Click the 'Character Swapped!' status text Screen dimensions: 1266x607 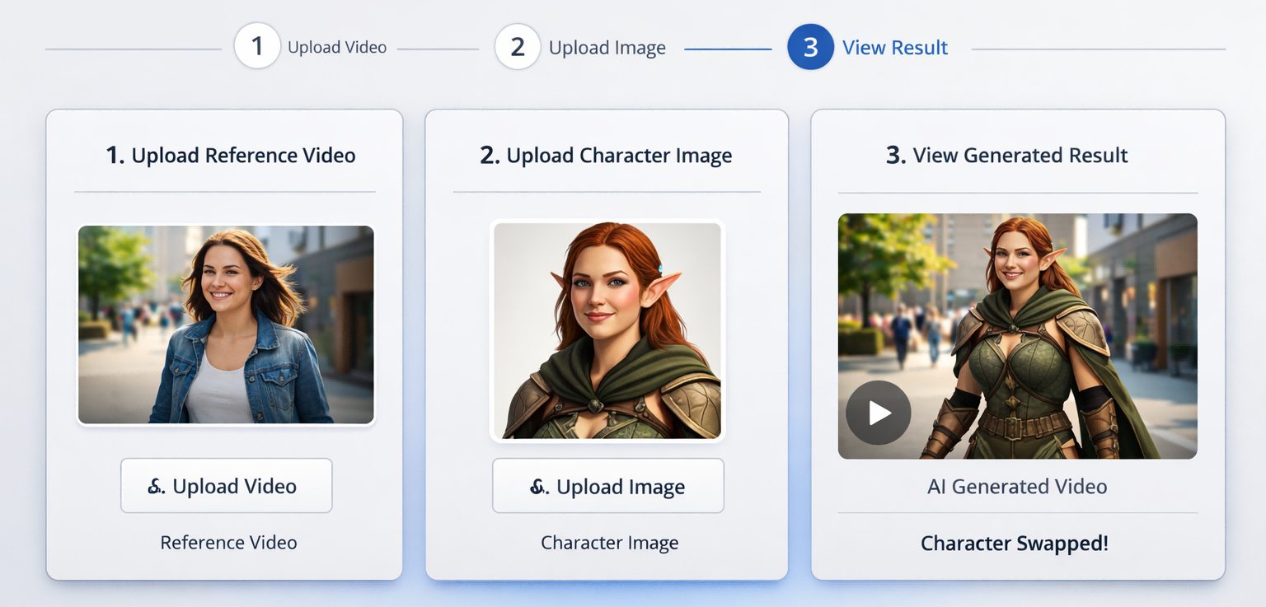coord(1014,544)
